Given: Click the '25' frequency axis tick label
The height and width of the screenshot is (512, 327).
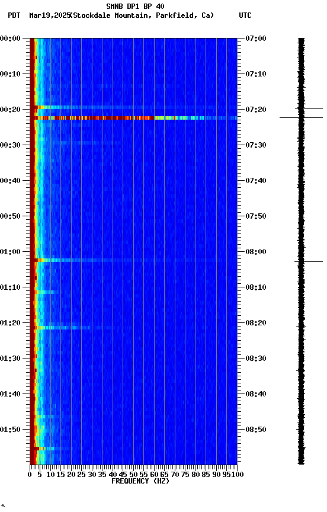Looking at the screenshot, I should [81, 475].
